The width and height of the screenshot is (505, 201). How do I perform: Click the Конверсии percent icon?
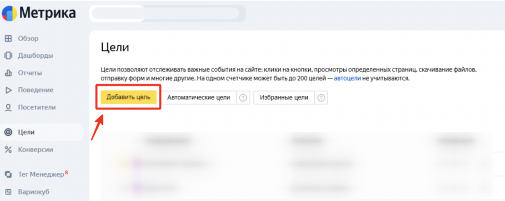coord(8,150)
